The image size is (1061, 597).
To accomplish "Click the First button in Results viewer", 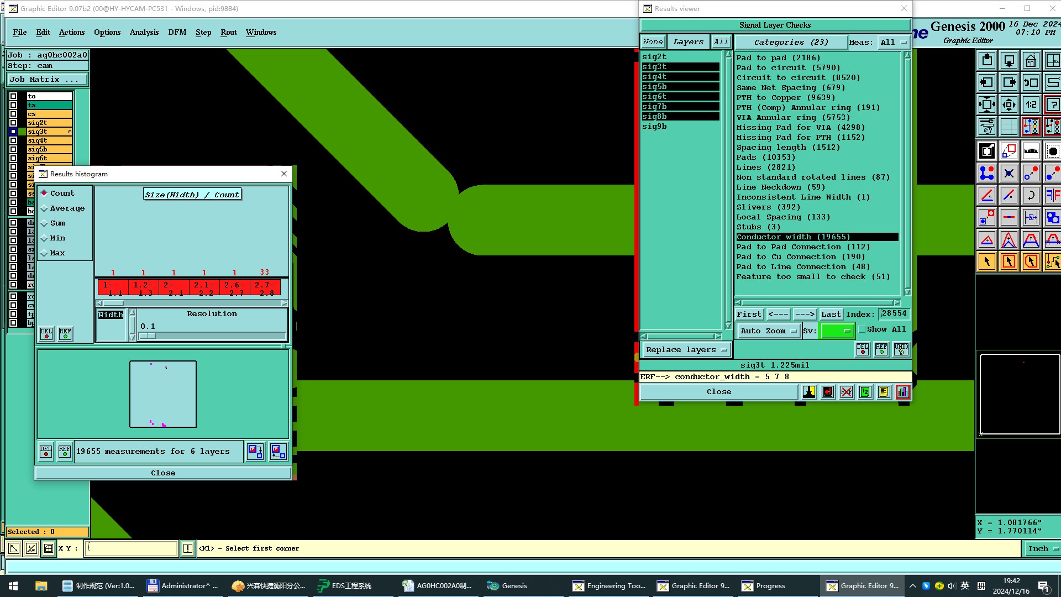I will (749, 315).
